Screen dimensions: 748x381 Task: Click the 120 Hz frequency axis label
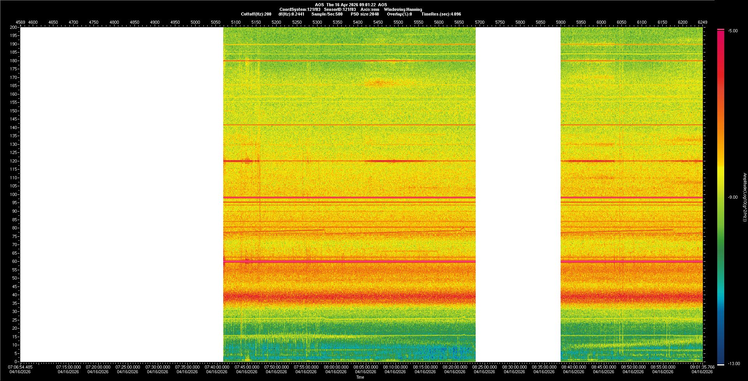[13, 161]
